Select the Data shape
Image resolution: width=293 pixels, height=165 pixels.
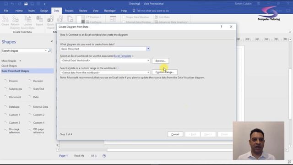(x=33, y=97)
